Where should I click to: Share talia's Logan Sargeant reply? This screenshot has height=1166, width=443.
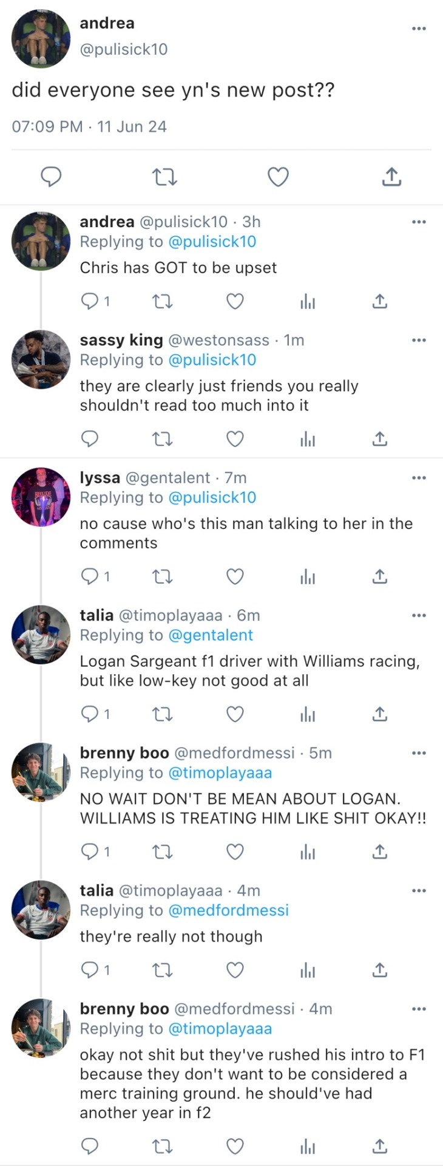[379, 714]
